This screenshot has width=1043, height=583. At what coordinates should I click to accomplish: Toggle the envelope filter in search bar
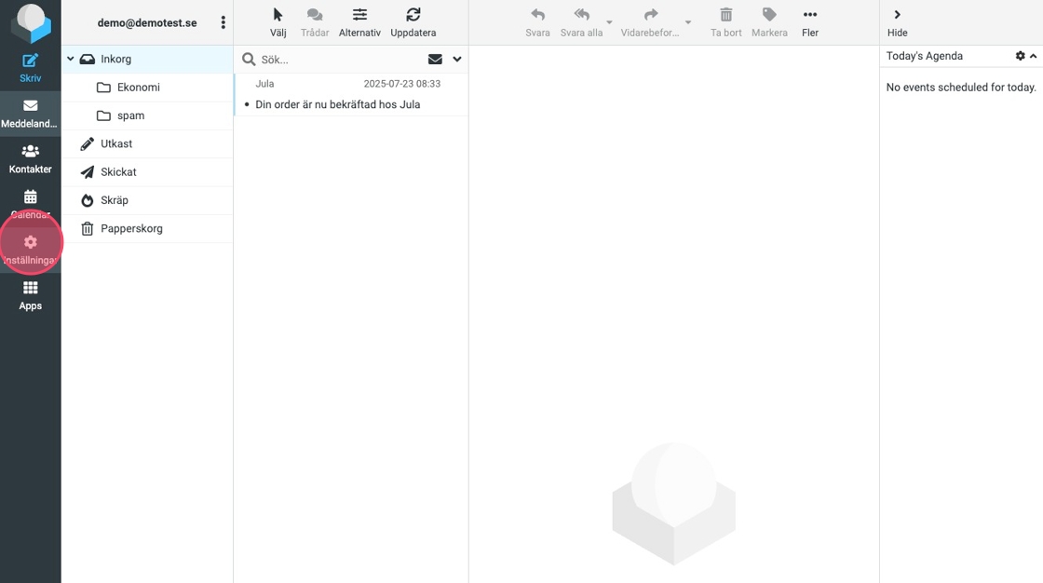point(435,59)
